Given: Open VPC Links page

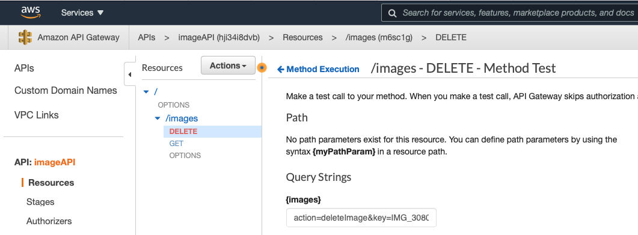Looking at the screenshot, I should (x=37, y=115).
